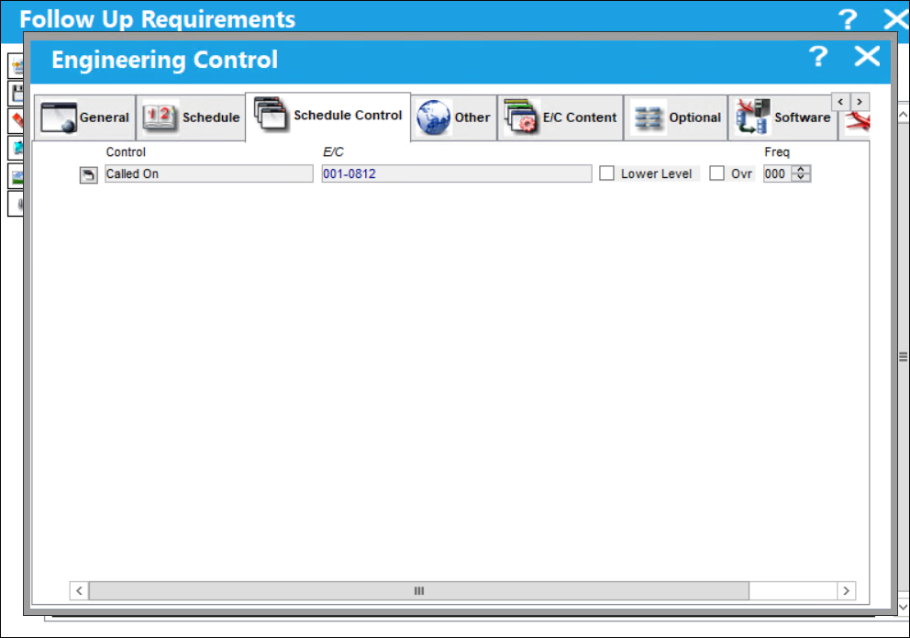Select the Schedule Control tab
This screenshot has height=638, width=910.
(x=328, y=116)
